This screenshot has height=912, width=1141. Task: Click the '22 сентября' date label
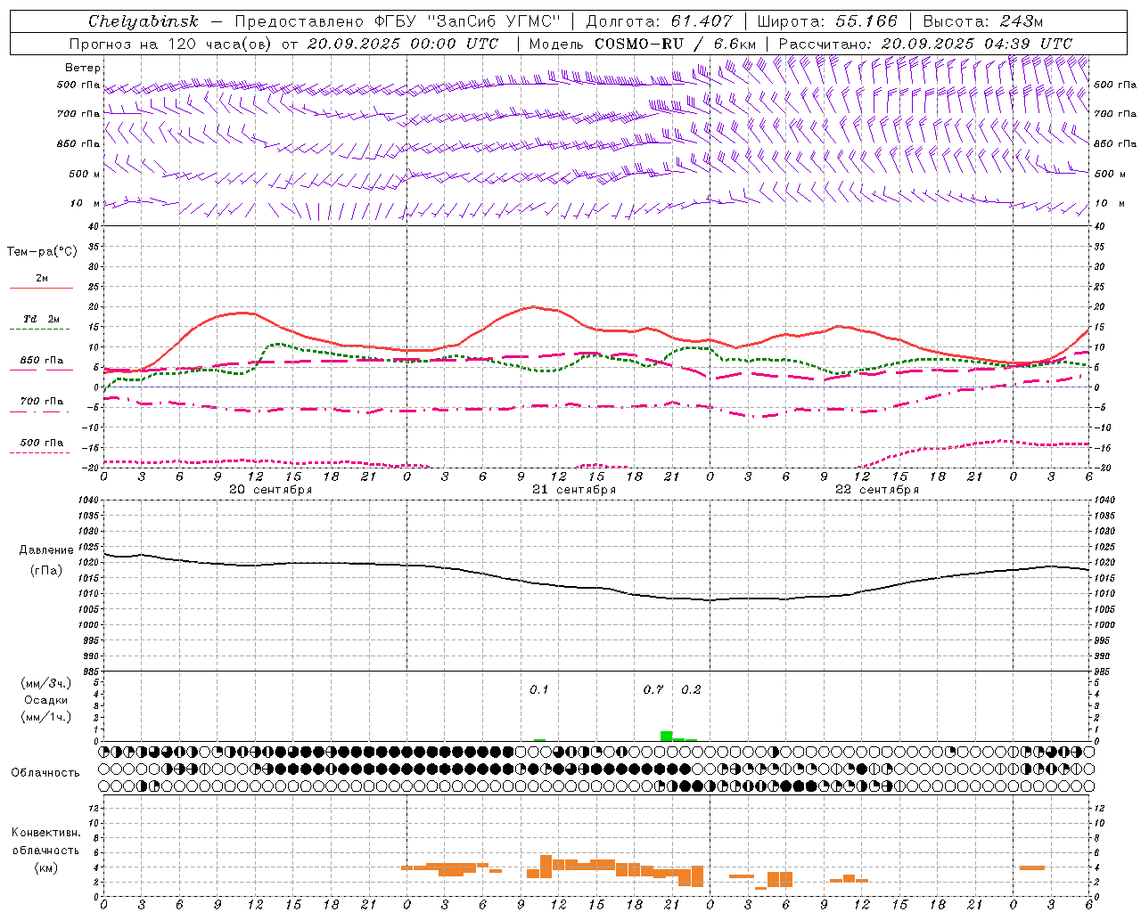tap(877, 490)
